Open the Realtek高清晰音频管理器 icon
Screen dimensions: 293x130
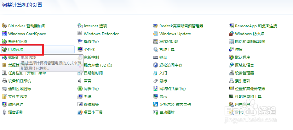[x=156, y=26]
